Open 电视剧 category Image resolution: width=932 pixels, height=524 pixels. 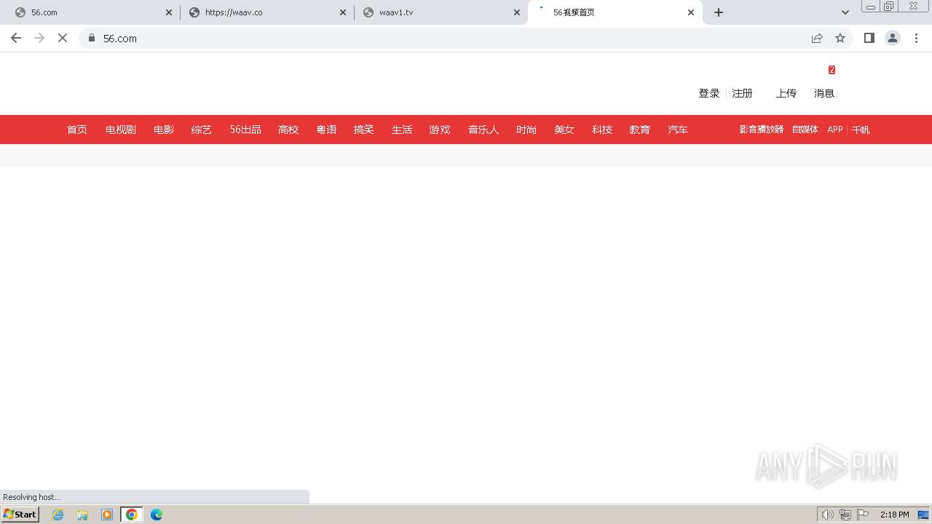pos(121,130)
